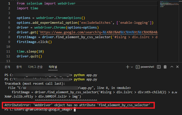Open the terminal launch profile dropdown arrow
Image resolution: width=182 pixels, height=115 pixels.
tap(132, 67)
